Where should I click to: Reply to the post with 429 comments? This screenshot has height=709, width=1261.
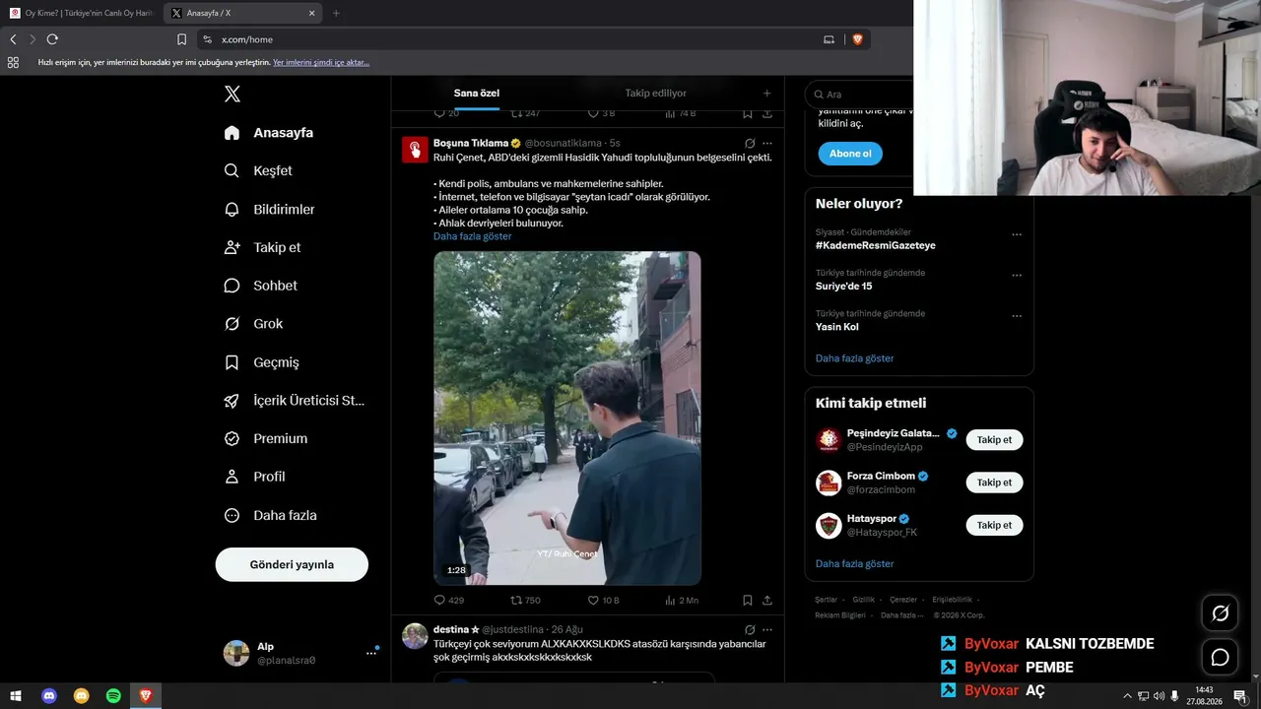449,600
